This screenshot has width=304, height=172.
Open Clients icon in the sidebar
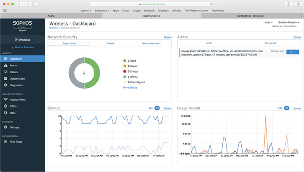coord(6,72)
